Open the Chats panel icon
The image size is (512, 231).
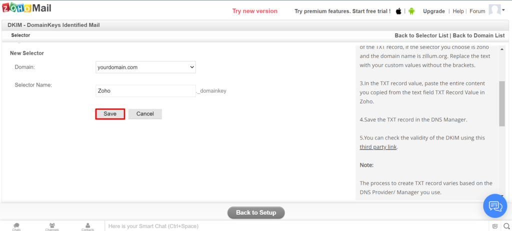(x=16, y=226)
